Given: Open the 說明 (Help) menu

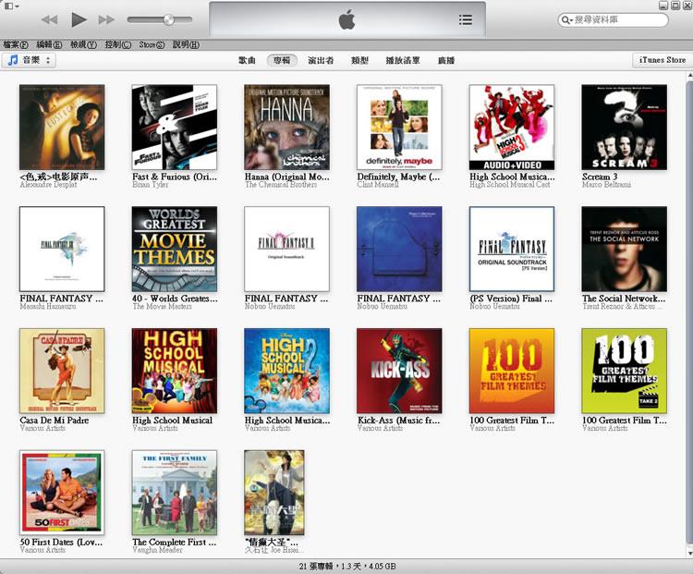Looking at the screenshot, I should coord(186,44).
